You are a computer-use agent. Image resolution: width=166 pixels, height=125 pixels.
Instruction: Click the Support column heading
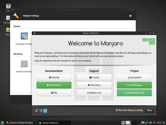(94, 71)
